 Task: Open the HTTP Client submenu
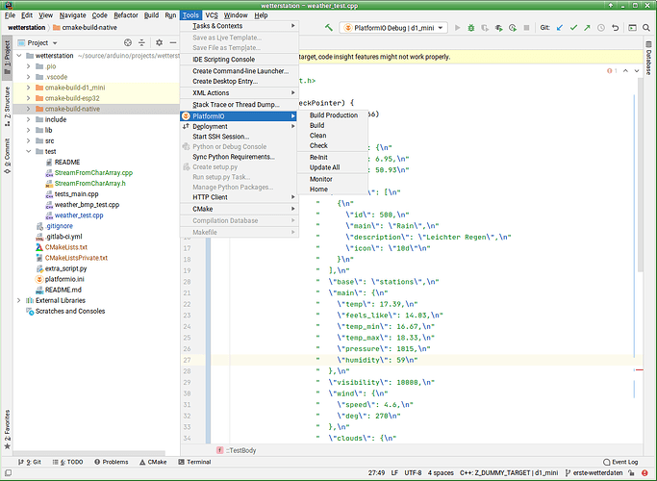tap(240, 197)
